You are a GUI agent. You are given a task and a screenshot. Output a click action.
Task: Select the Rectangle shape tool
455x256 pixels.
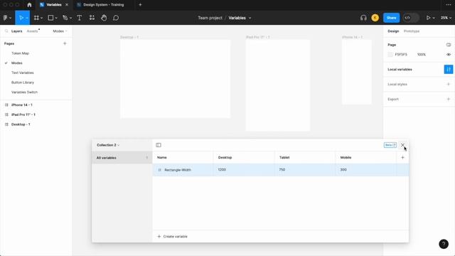[50, 18]
